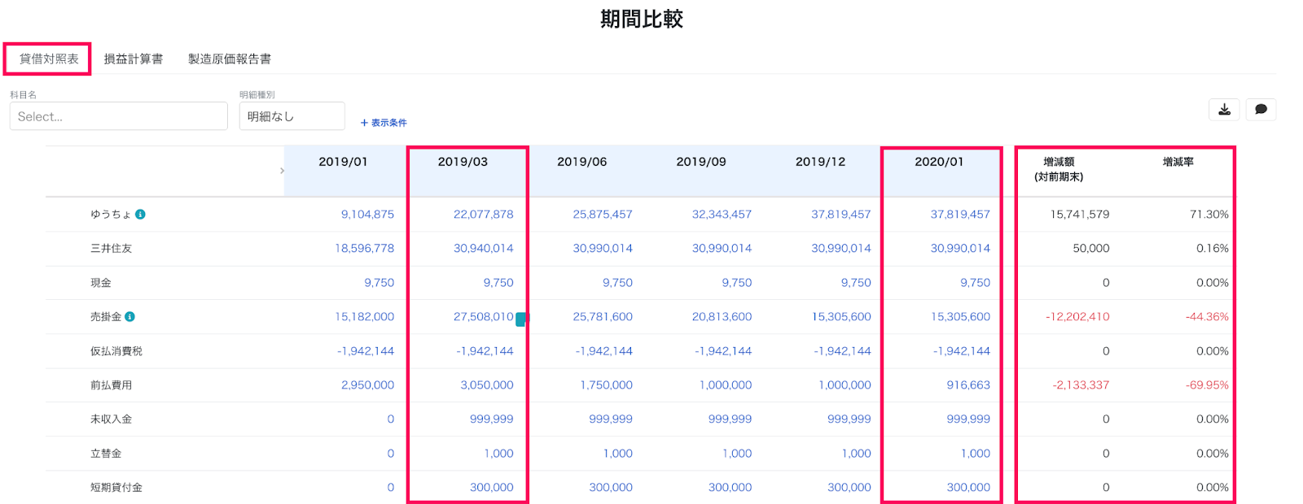The image size is (1303, 504).
Task: Select the 2019/09 column header
Action: (x=701, y=162)
